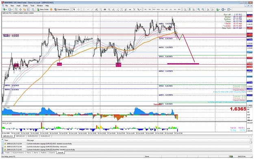This screenshot has height=159, width=254.
Task: Open the Account History terminal tab
Action: click(18, 153)
